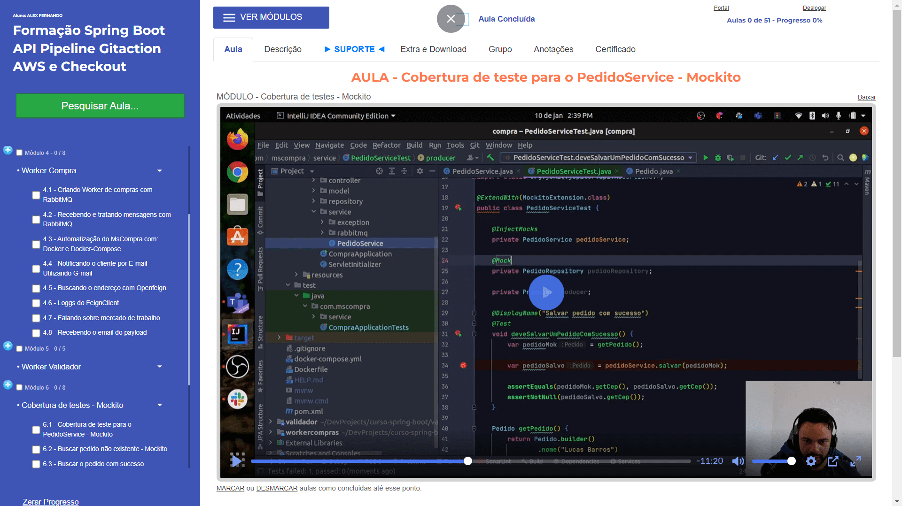
Task: Click the Firefox icon in the video's Ubuntu dock
Action: [238, 139]
